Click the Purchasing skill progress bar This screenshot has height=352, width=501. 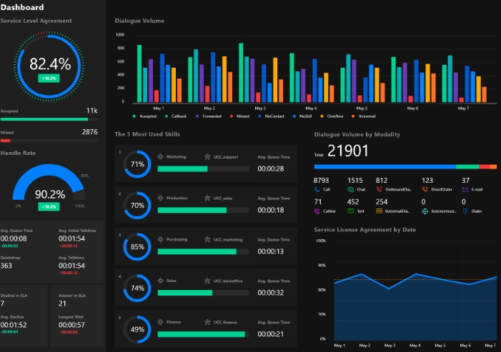click(x=203, y=251)
